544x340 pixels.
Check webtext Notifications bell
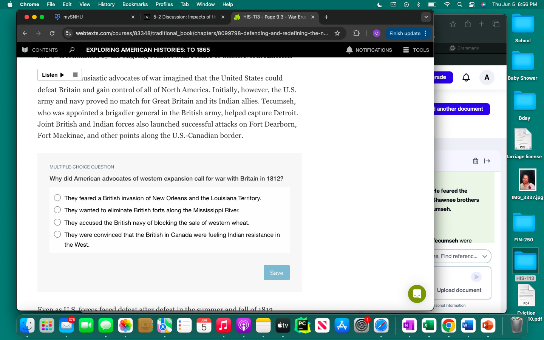(x=349, y=50)
